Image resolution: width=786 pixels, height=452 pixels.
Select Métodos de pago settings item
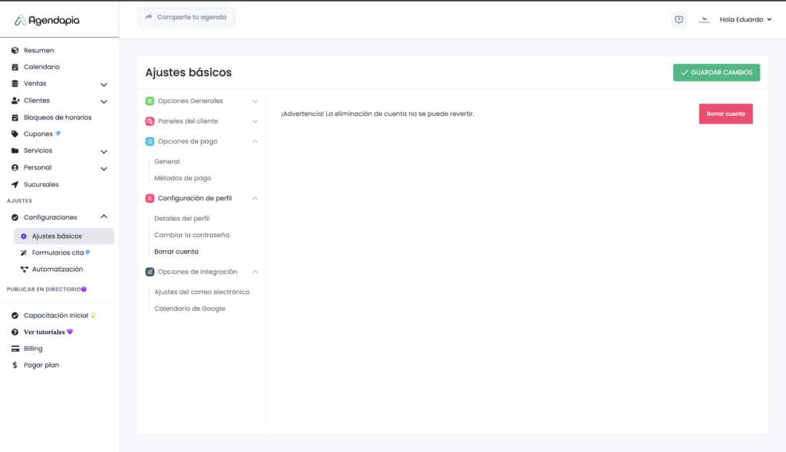183,178
